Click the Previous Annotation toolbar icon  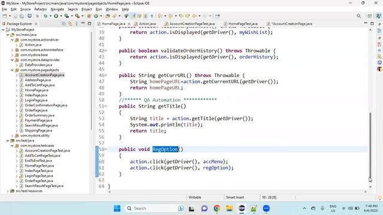171,16
